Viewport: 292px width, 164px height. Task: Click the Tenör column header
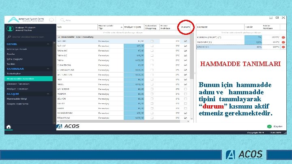[253, 27]
